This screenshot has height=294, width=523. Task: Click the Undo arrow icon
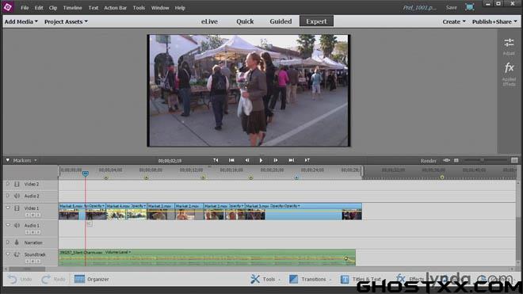[13, 279]
